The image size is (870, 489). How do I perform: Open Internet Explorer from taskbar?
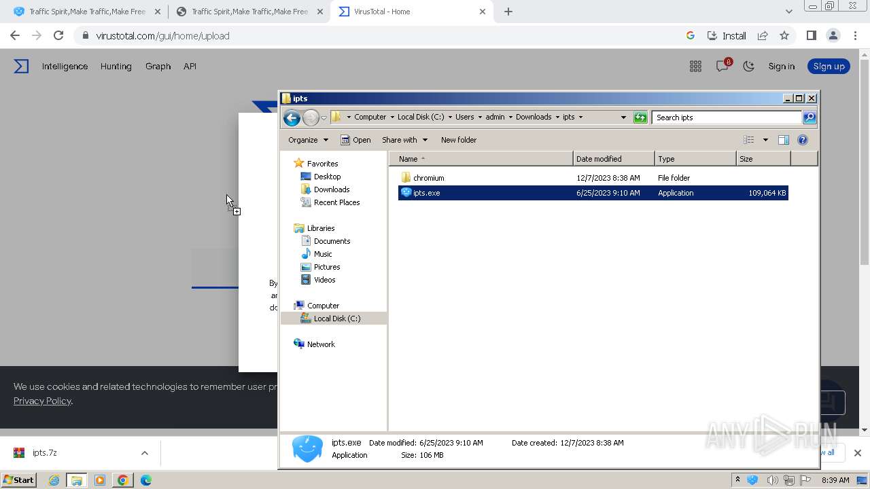click(54, 480)
